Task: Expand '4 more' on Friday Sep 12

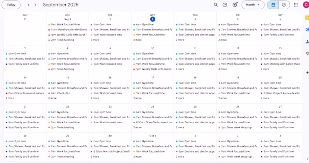Action: 223,69
